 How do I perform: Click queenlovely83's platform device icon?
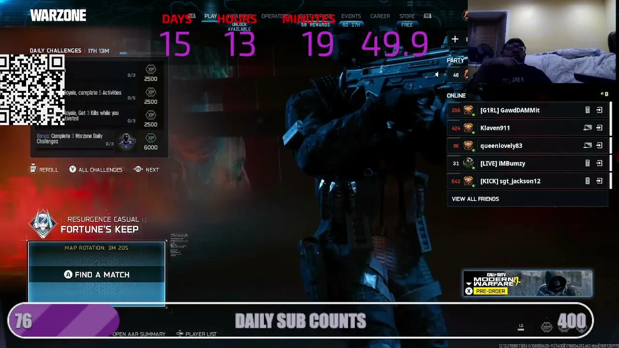[588, 145]
